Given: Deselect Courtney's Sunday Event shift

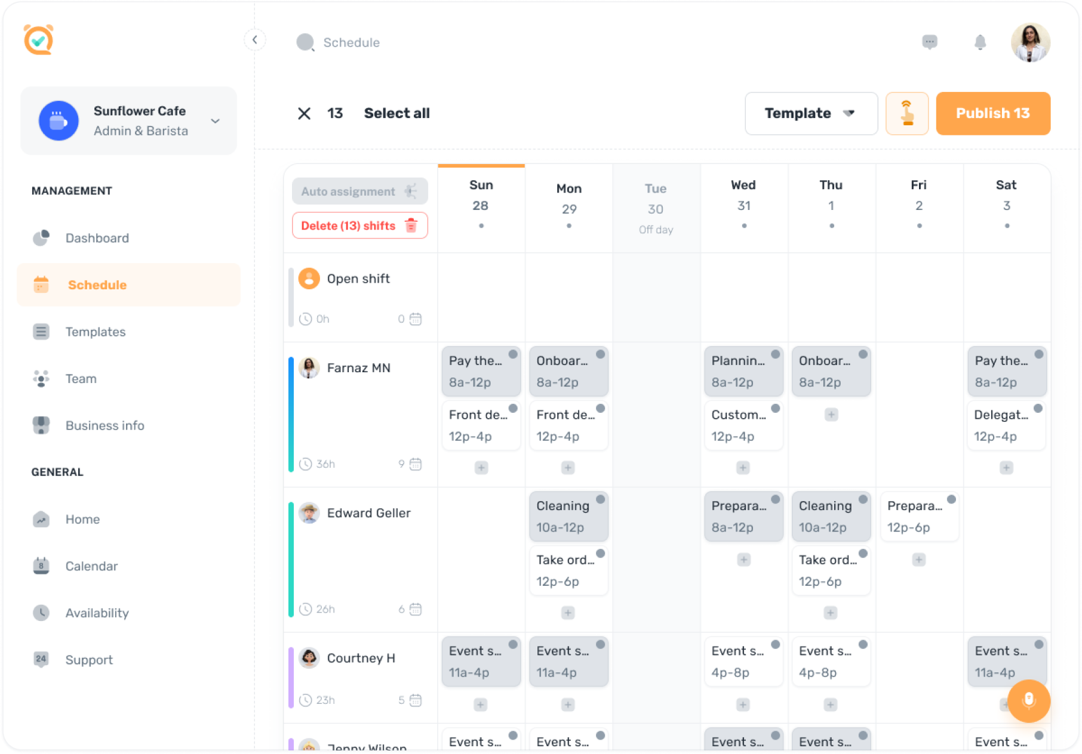Looking at the screenshot, I should (512, 644).
